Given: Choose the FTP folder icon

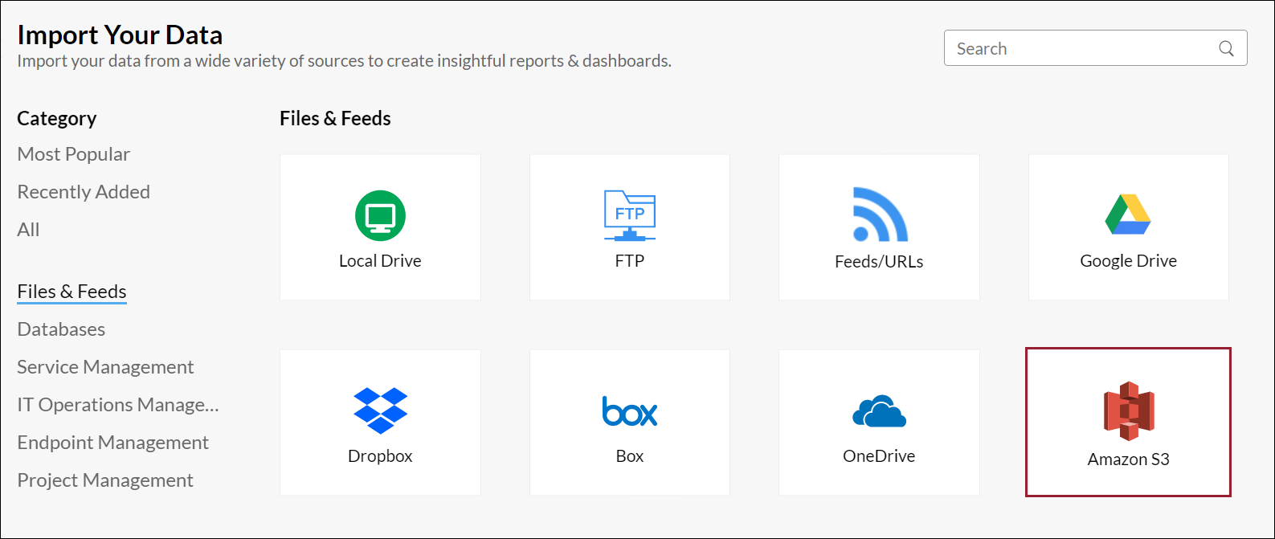Looking at the screenshot, I should 630,215.
